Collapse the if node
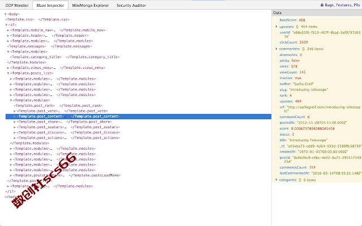Viewport: 362px width, 226px height. [x=6, y=25]
